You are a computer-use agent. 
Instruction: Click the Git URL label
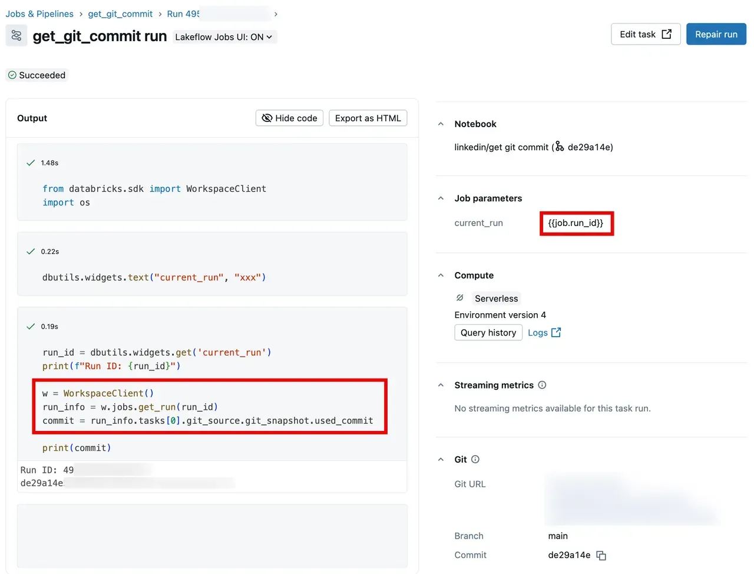click(470, 485)
